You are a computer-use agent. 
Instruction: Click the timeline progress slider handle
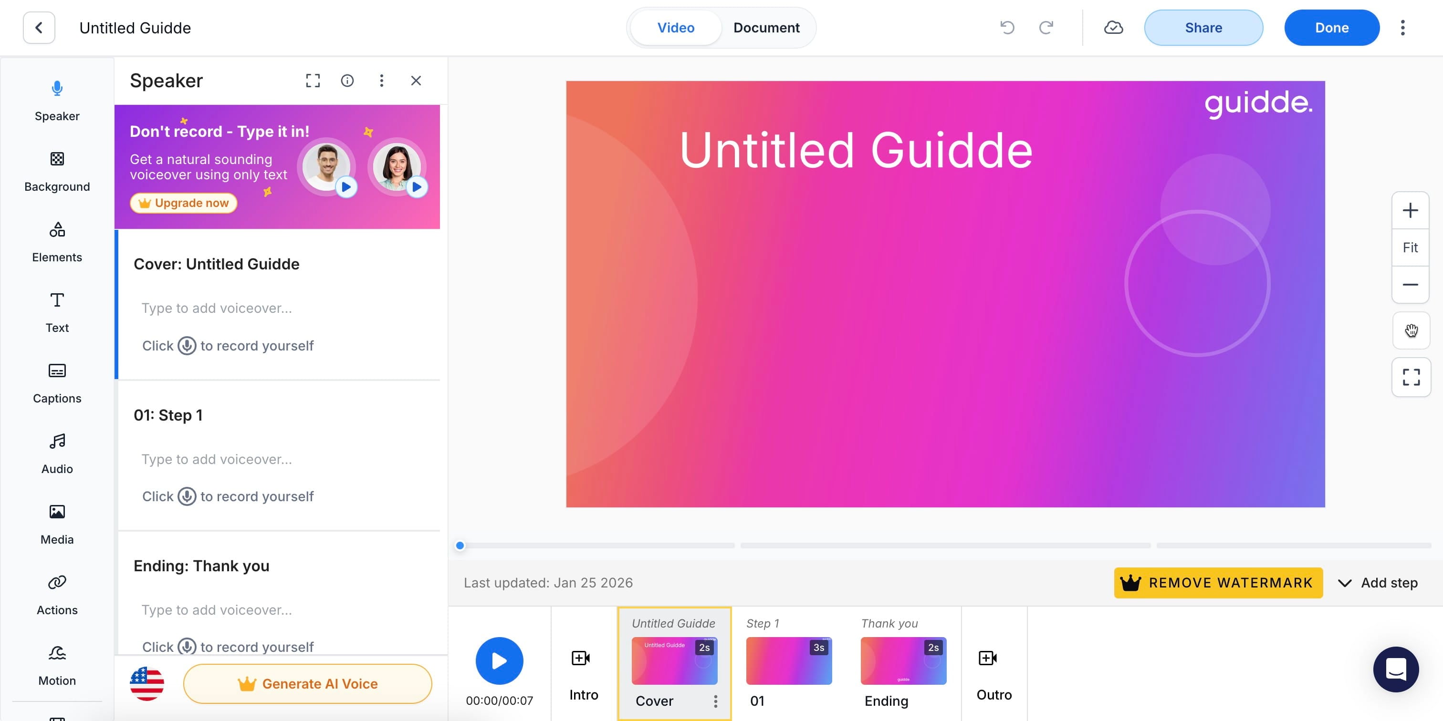pyautogui.click(x=460, y=545)
